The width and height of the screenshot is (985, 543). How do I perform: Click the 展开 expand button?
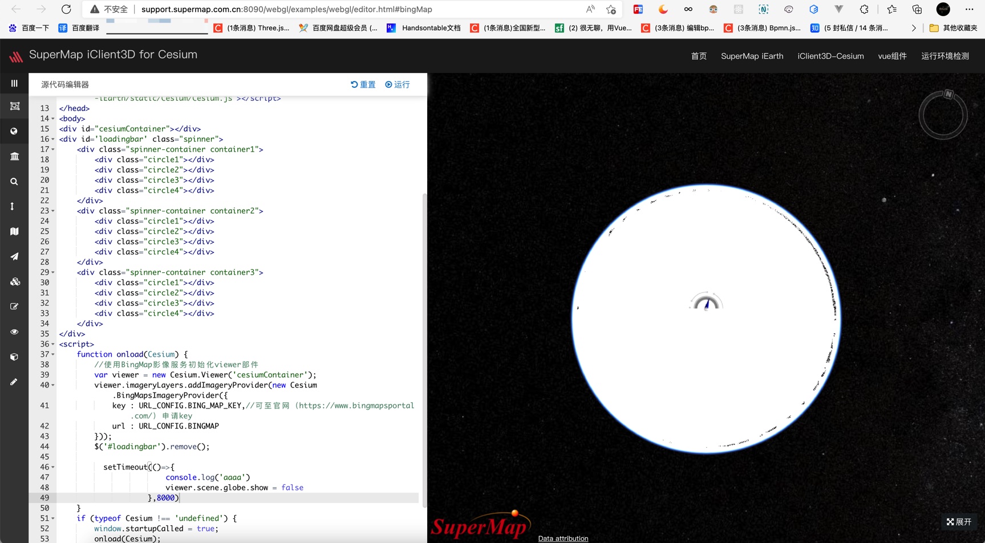point(959,521)
